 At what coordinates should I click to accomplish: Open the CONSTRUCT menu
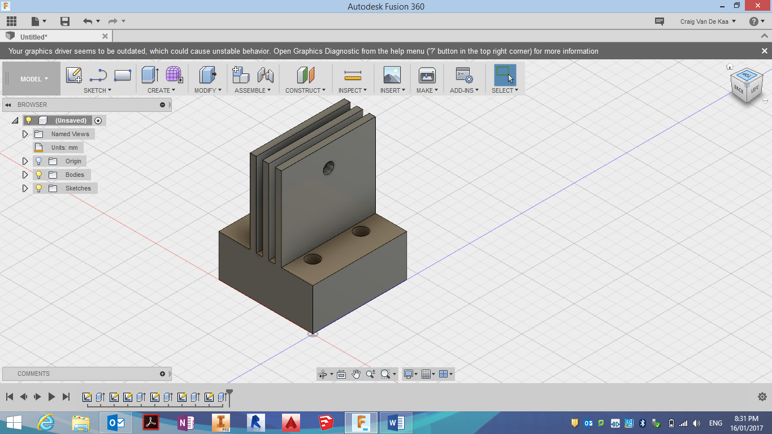pos(305,90)
